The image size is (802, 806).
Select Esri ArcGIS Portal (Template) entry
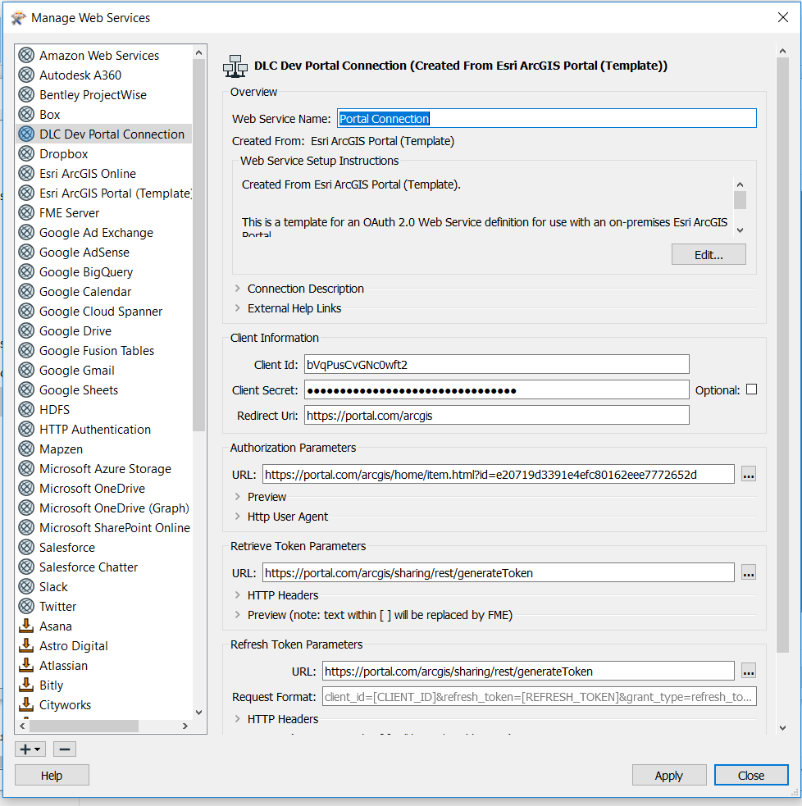(x=116, y=193)
